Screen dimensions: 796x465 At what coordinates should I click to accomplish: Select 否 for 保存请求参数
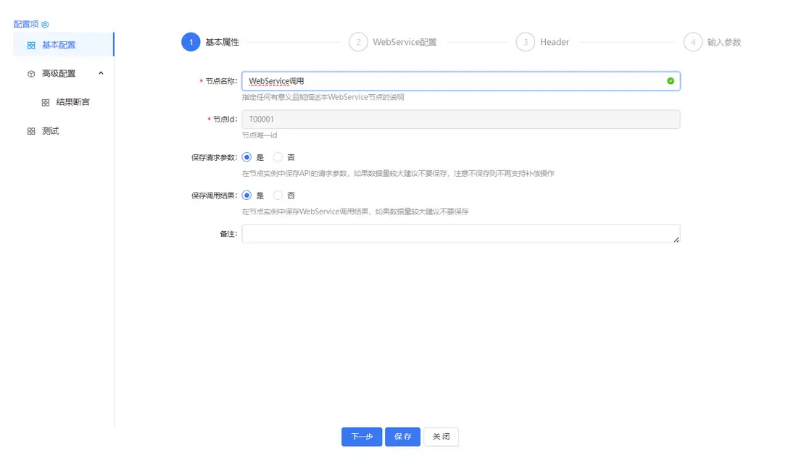278,156
